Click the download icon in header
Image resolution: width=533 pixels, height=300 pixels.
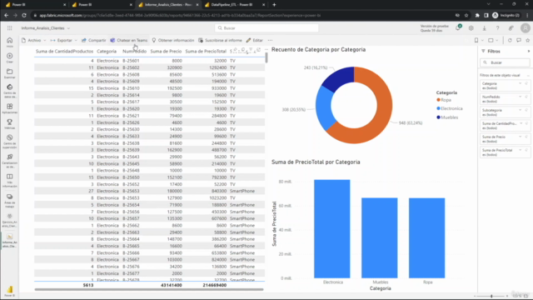pyautogui.click(x=484, y=28)
